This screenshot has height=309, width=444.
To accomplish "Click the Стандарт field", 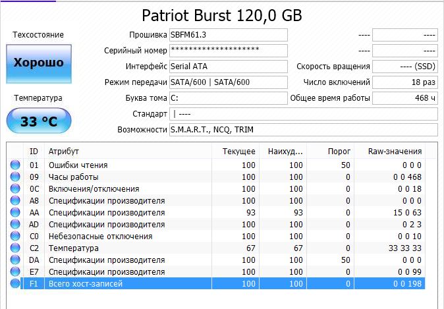I will [303, 114].
